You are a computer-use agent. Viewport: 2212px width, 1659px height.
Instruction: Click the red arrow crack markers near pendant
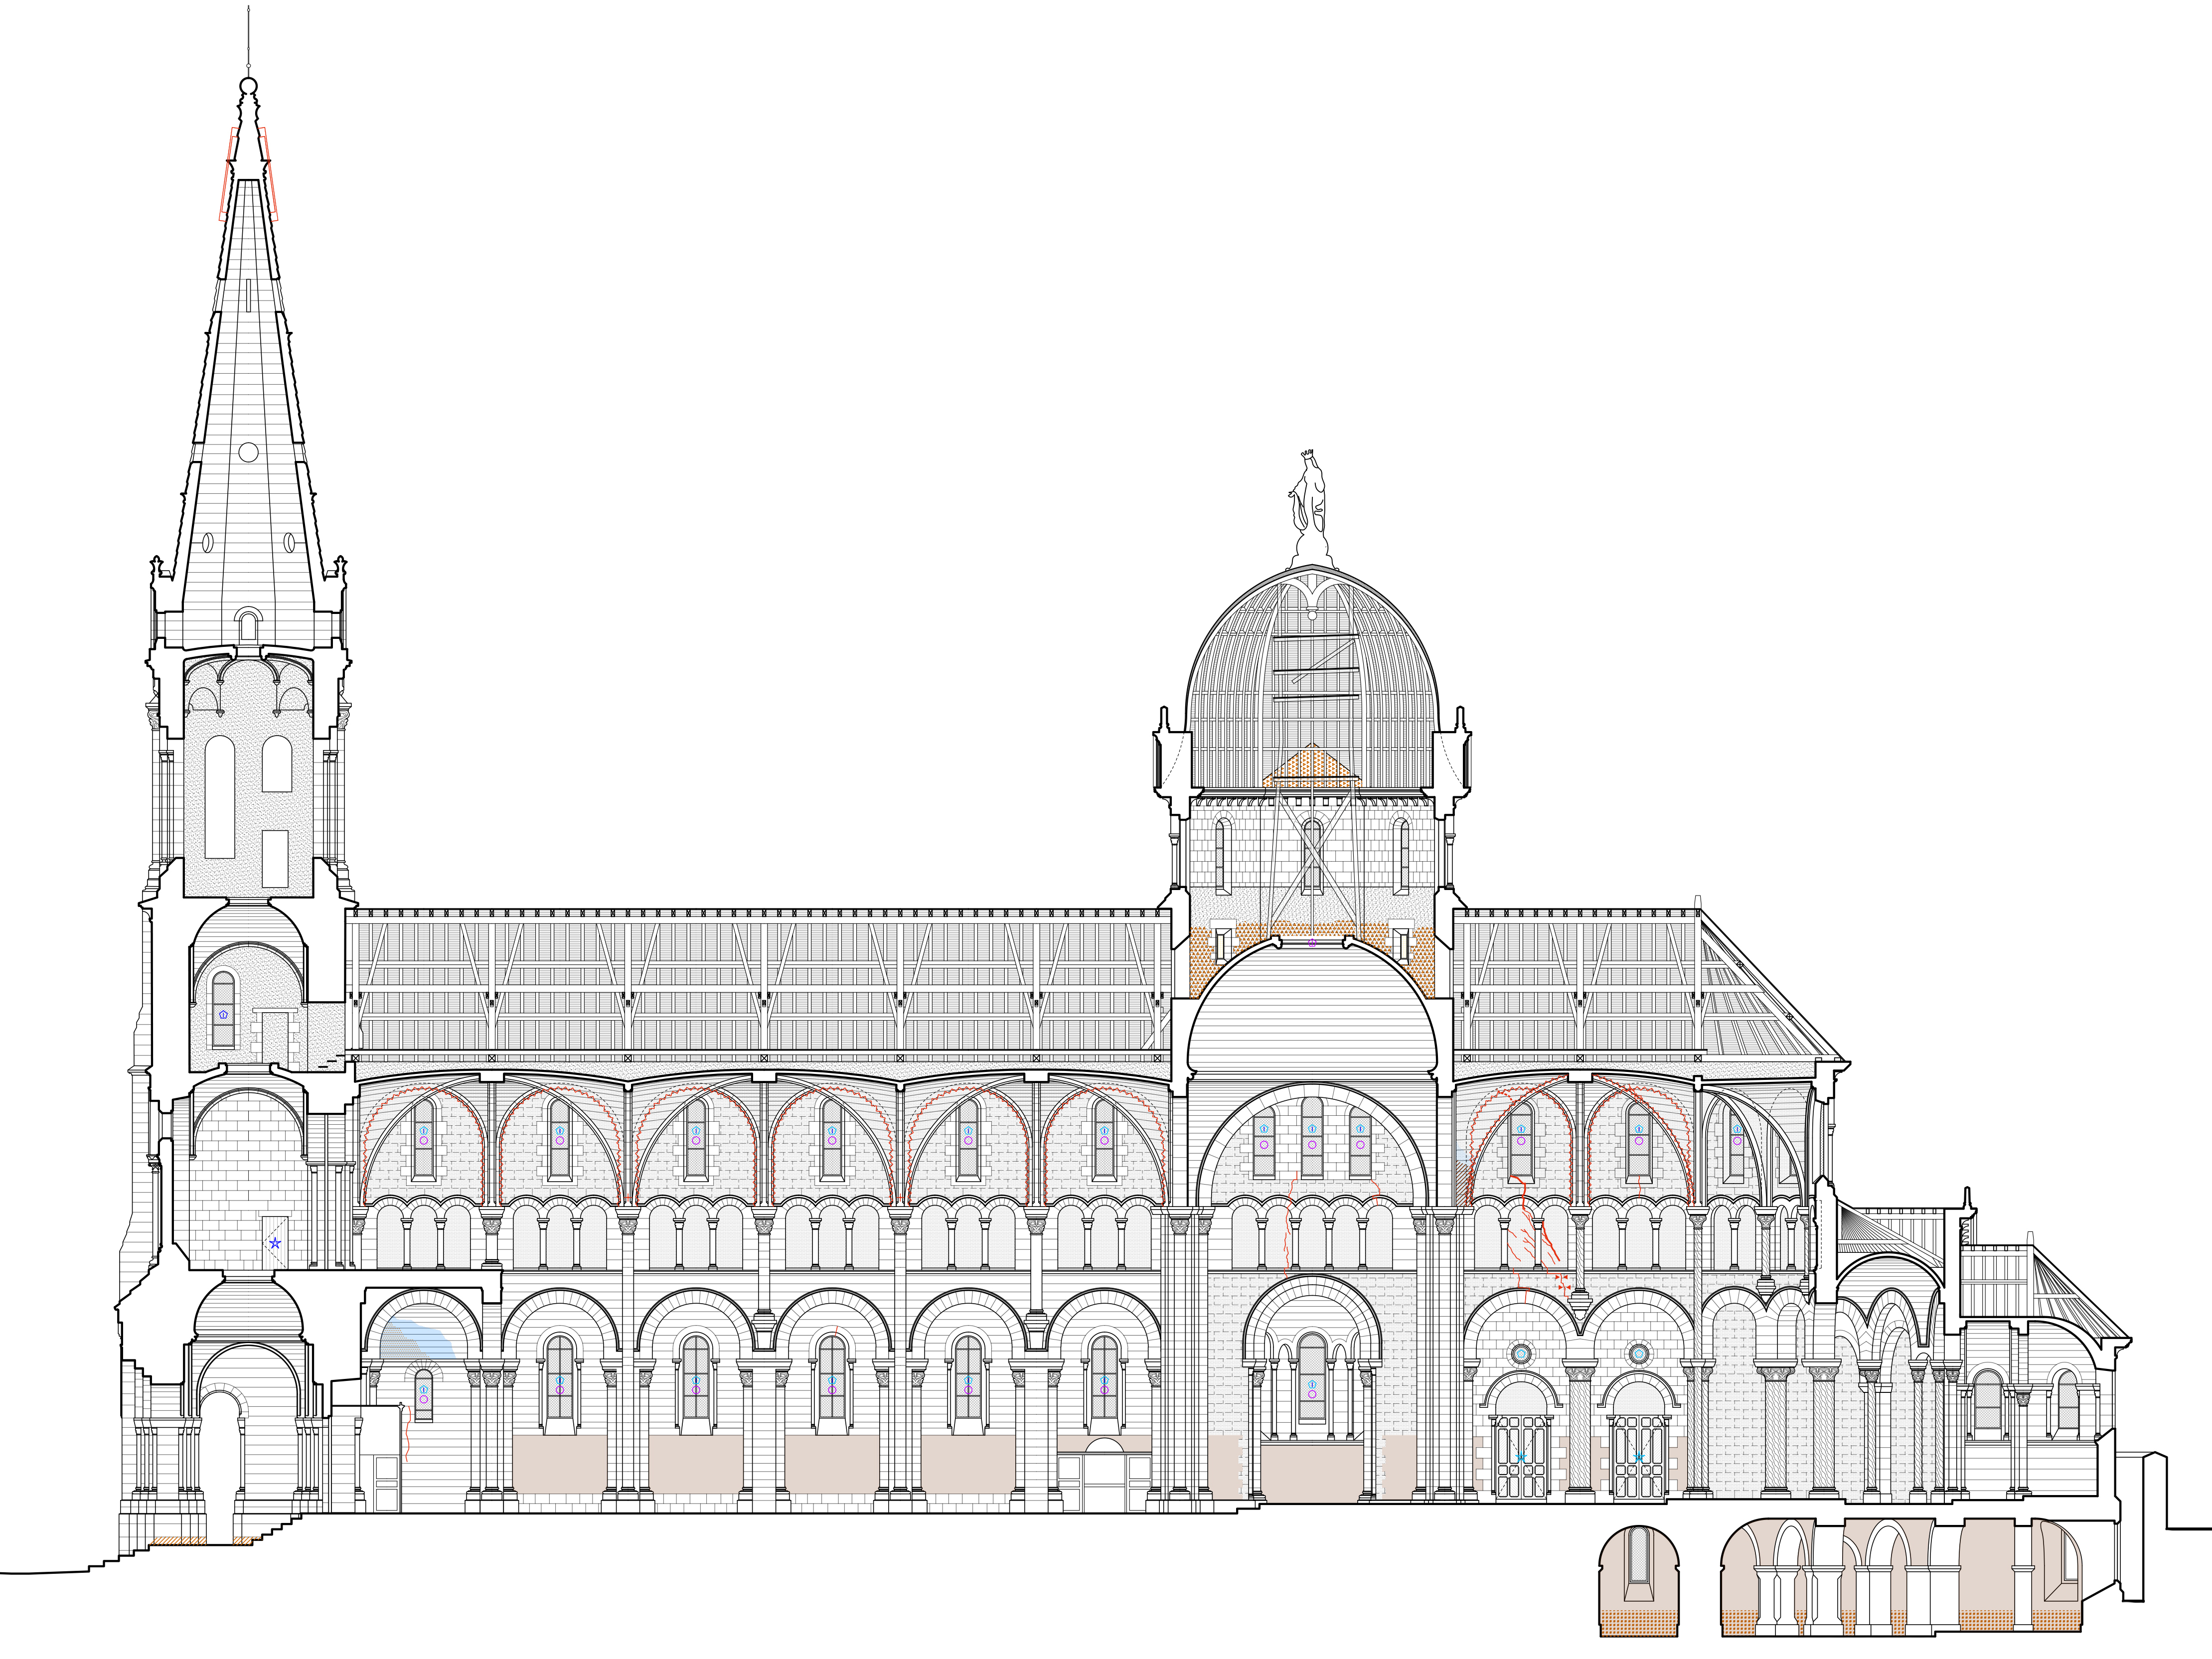pos(1562,1283)
